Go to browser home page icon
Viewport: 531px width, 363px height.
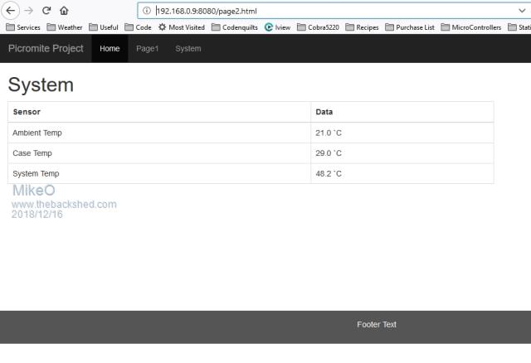point(64,10)
